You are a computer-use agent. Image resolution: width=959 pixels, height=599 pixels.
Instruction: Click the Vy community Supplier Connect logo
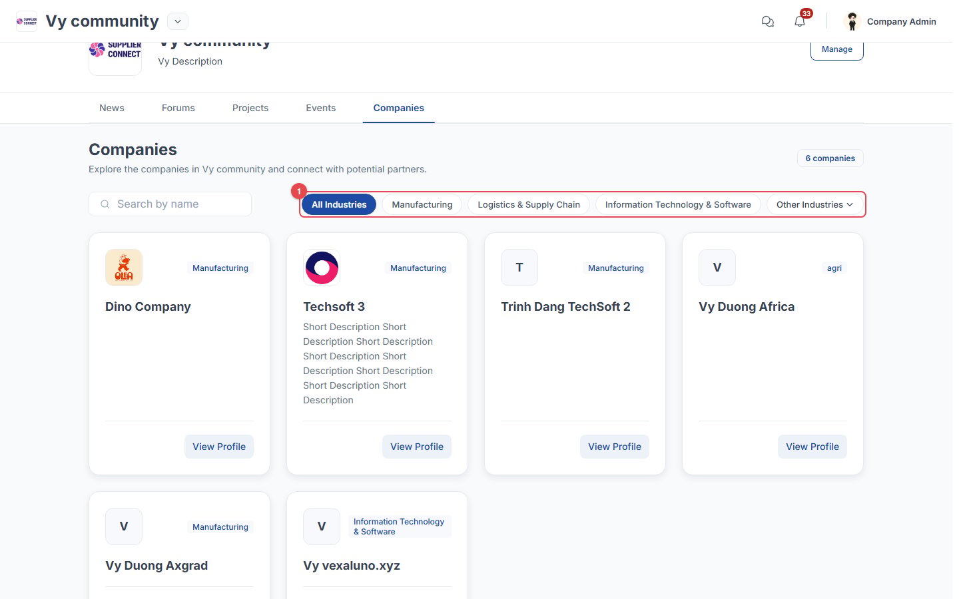(x=115, y=56)
